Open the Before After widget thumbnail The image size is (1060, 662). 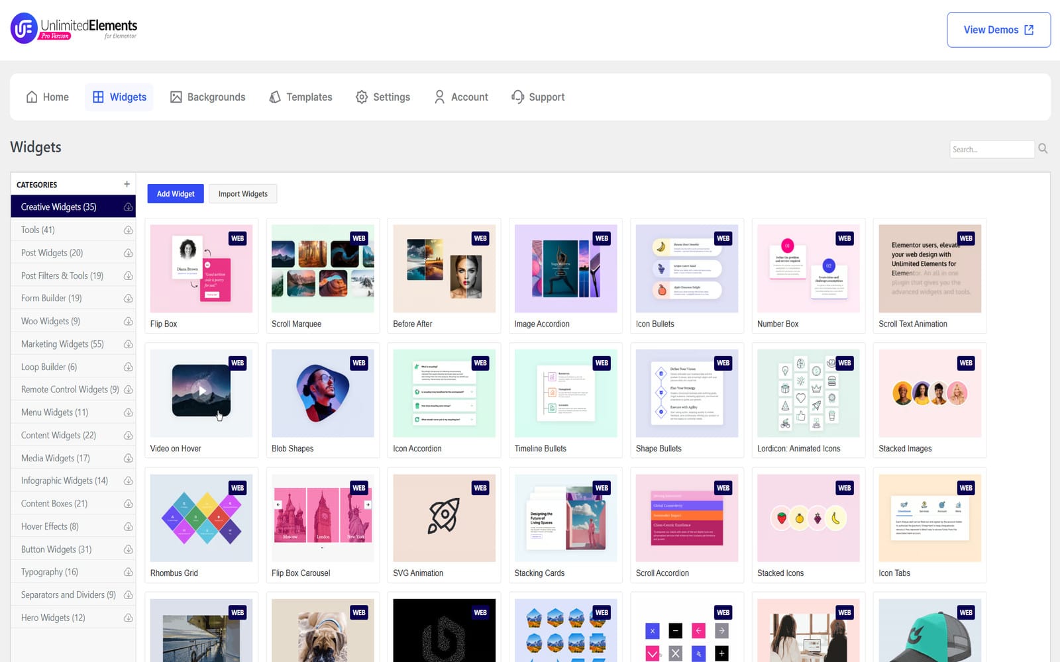(x=444, y=269)
